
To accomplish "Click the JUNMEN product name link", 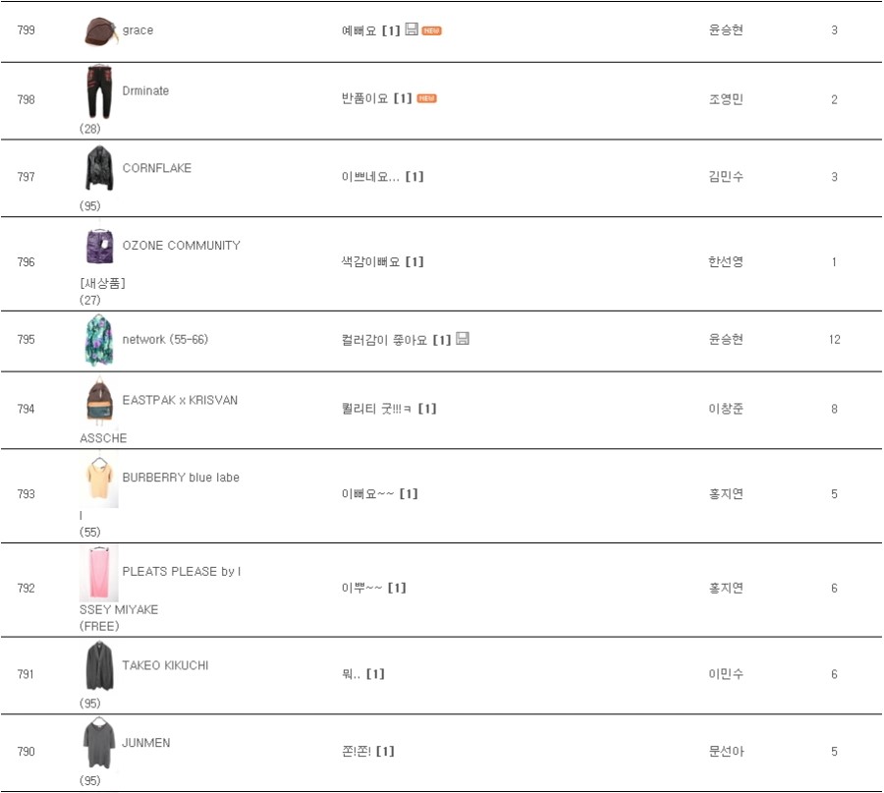I will [146, 743].
